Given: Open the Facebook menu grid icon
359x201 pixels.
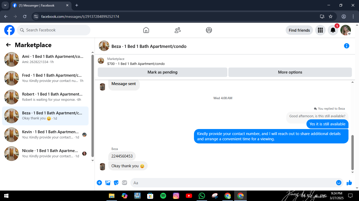Looking at the screenshot, I should 320,30.
